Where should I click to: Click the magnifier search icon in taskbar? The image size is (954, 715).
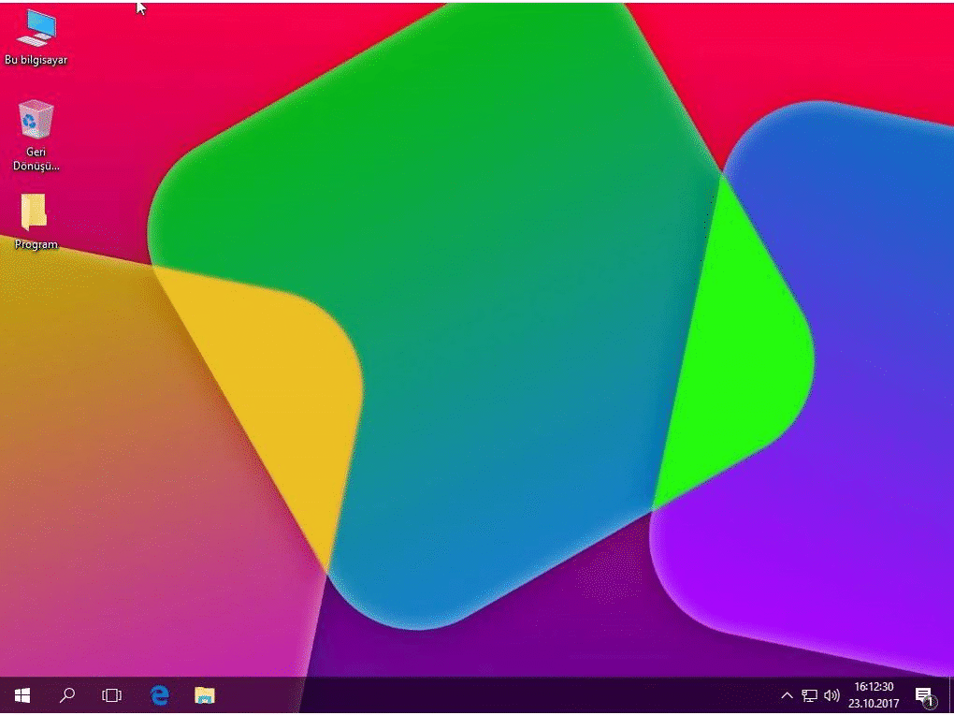[67, 695]
